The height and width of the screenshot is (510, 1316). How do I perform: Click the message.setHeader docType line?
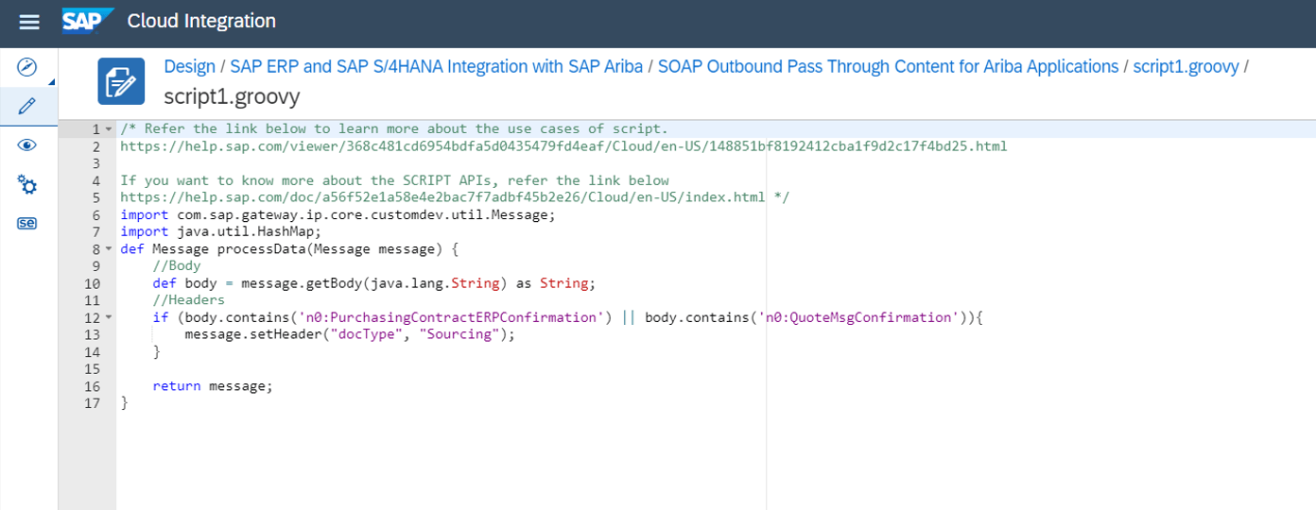(x=350, y=334)
